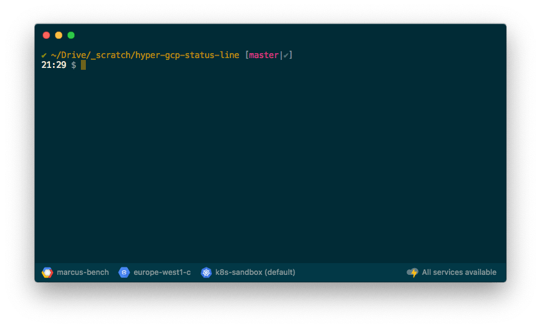Close the terminal window with red button
This screenshot has width=541, height=328.
point(46,35)
